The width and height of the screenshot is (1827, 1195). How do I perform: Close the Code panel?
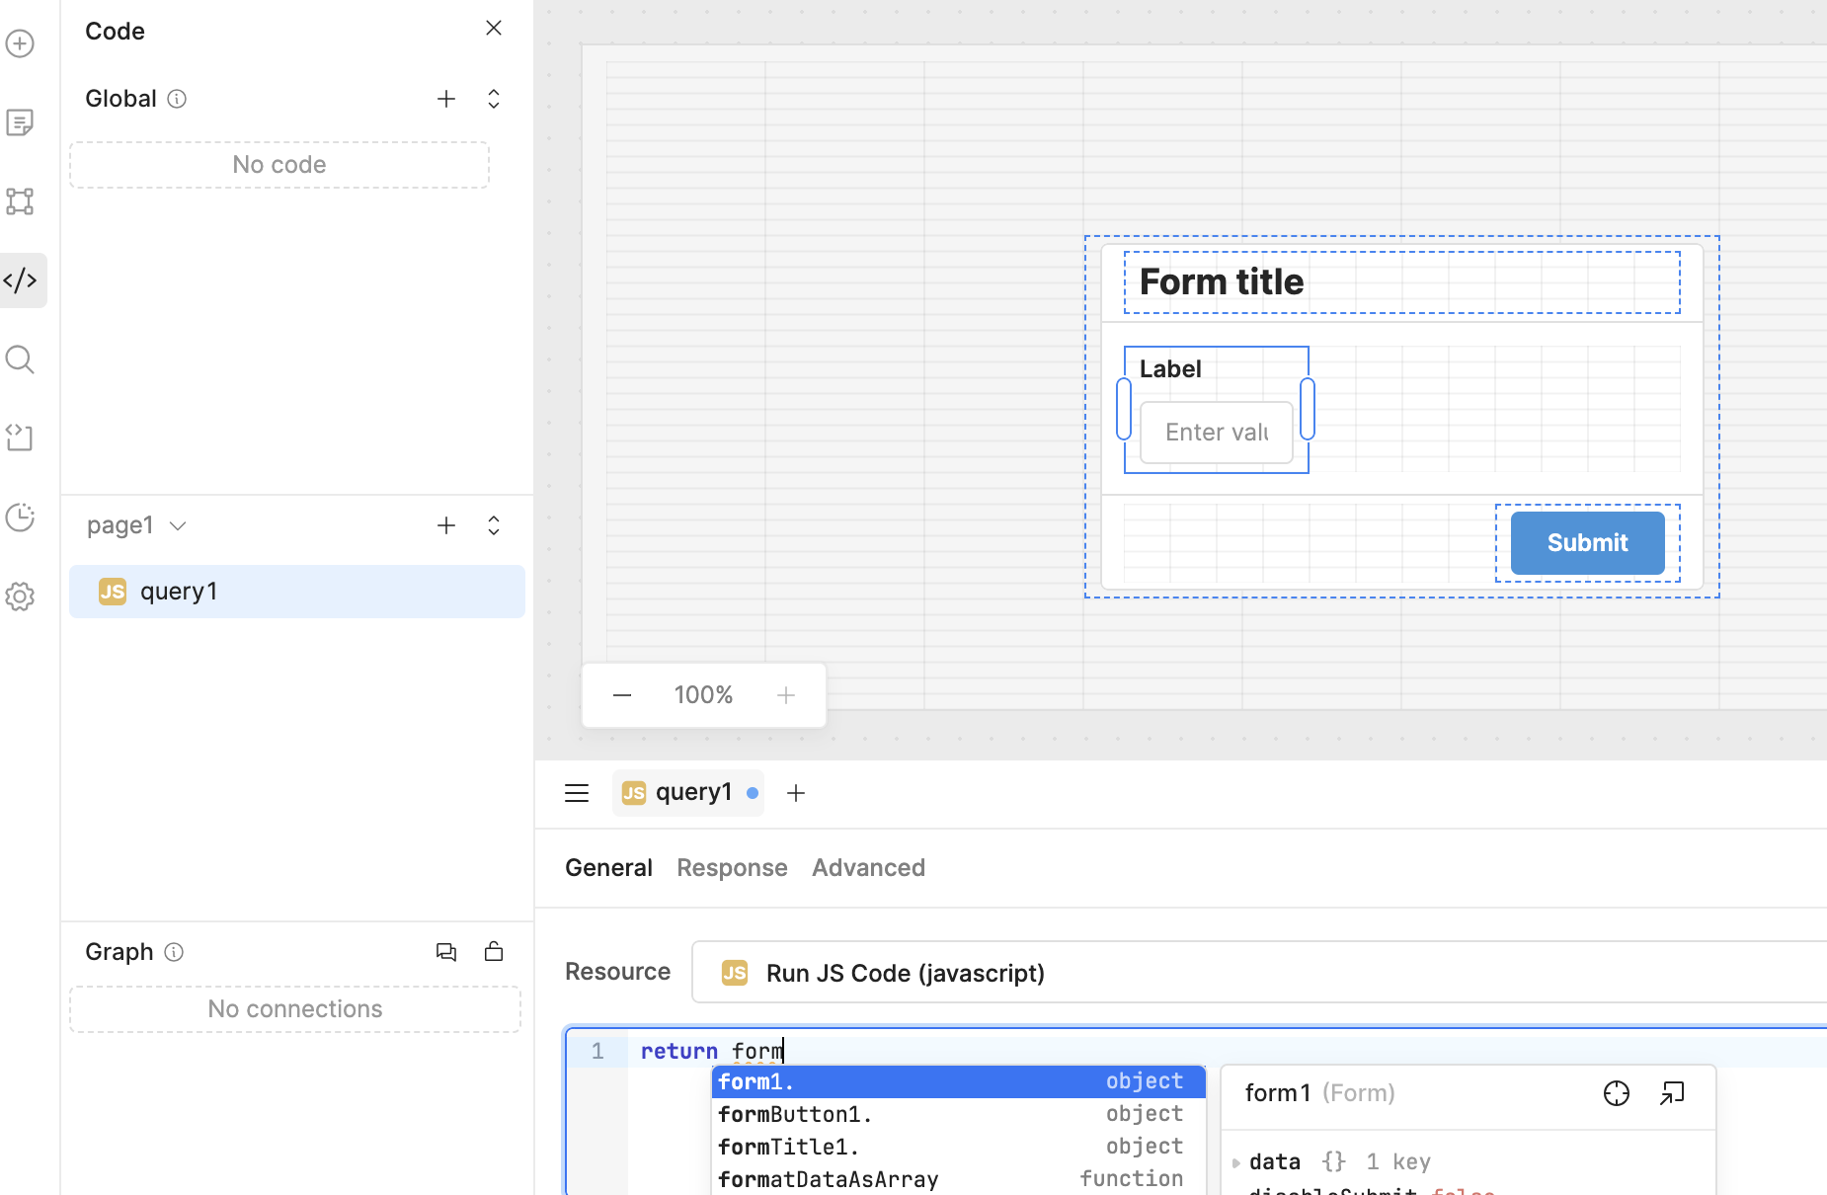[x=494, y=28]
